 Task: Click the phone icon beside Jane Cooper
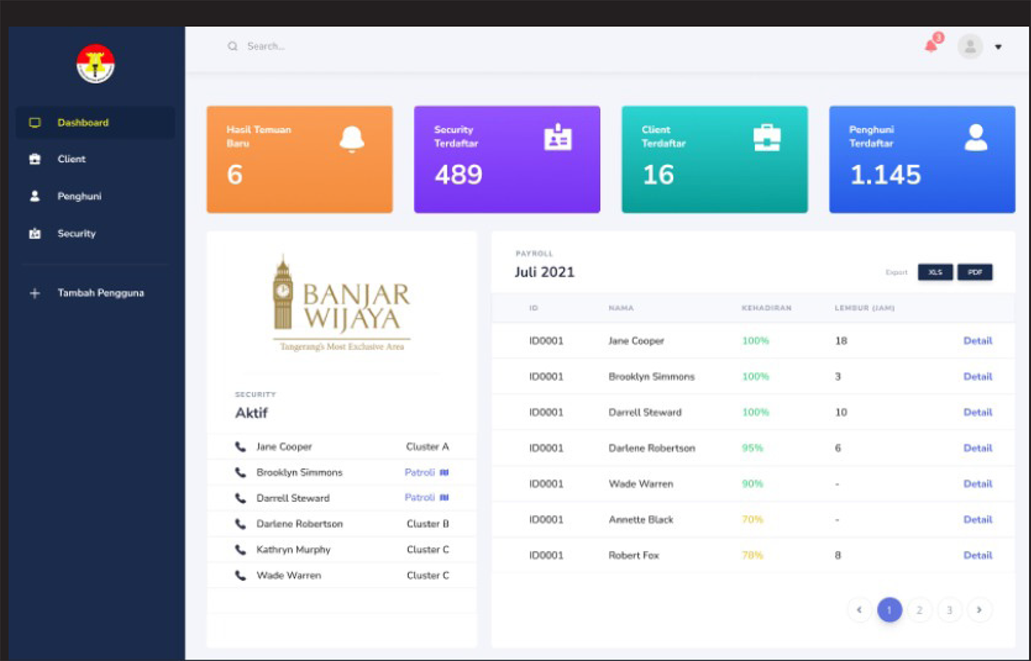coord(240,447)
